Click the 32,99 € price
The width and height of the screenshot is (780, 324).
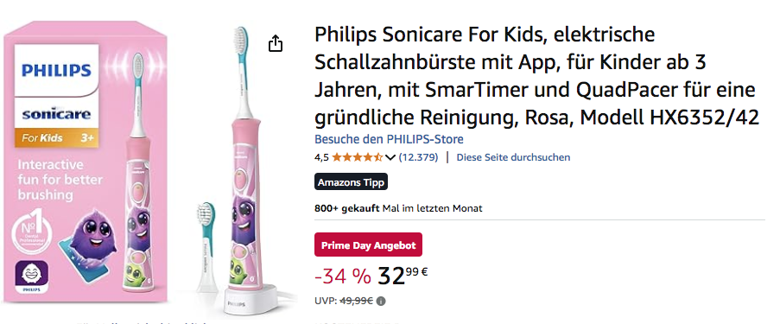point(403,276)
